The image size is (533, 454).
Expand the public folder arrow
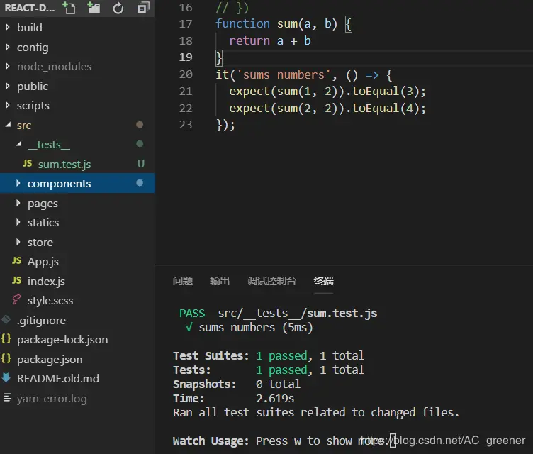click(x=8, y=86)
